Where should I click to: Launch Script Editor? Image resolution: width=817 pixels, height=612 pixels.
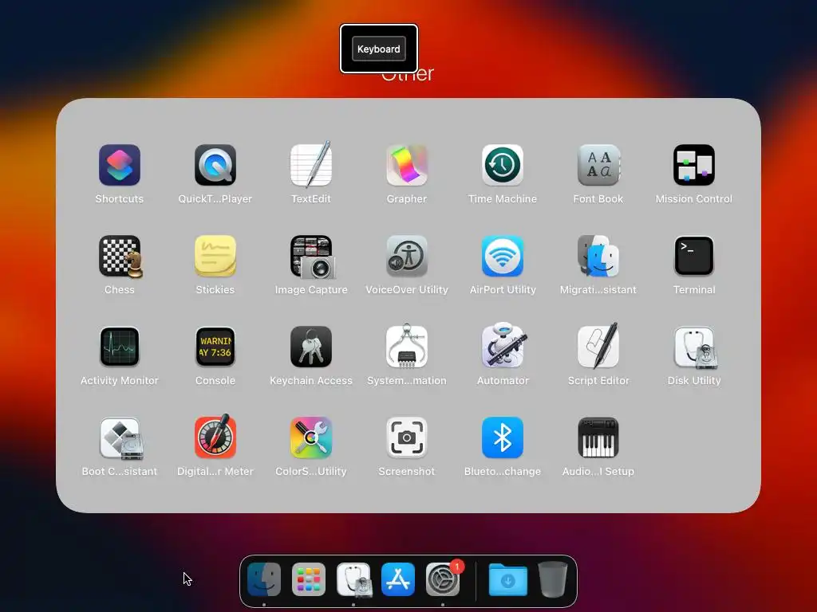pos(598,346)
